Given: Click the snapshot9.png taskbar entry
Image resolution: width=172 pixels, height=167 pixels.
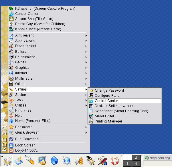Looking at the screenshot, I should coord(158,158).
